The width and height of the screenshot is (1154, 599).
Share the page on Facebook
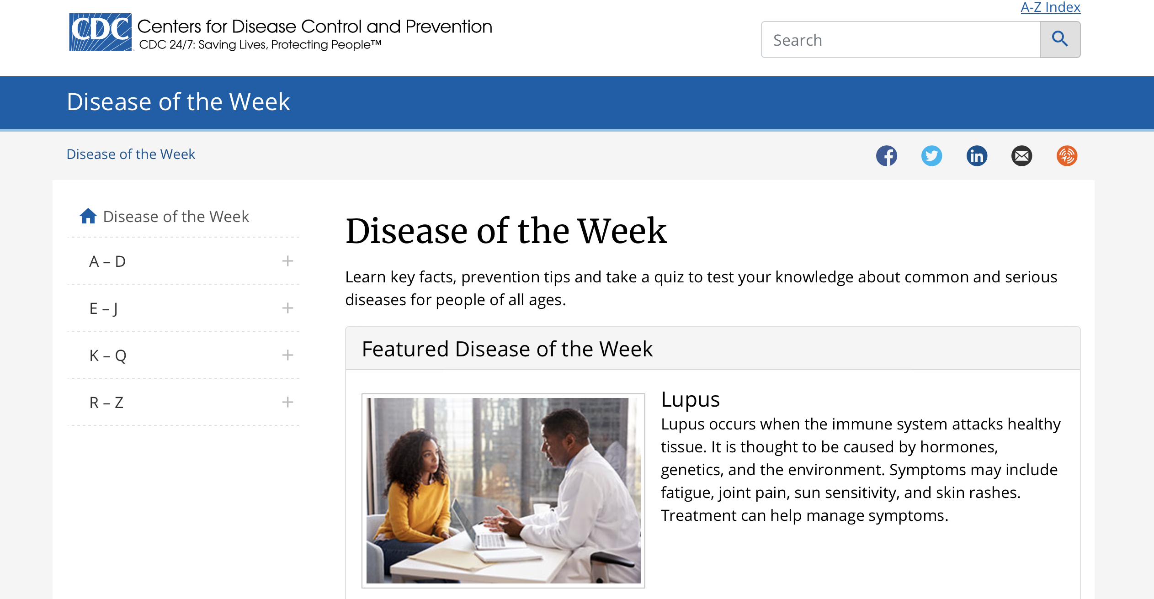point(887,156)
